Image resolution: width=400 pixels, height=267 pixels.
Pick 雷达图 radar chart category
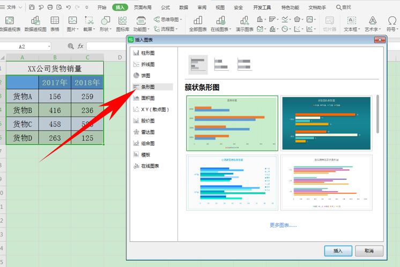pos(147,132)
